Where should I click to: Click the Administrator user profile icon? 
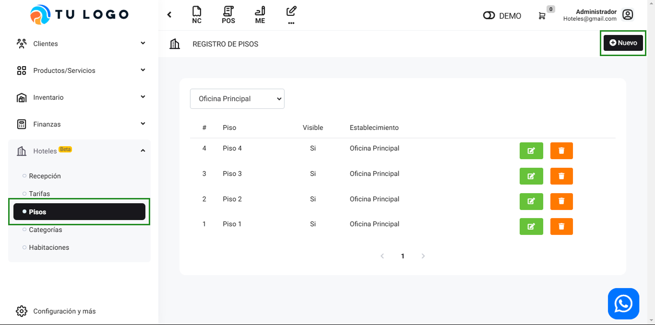coord(627,15)
